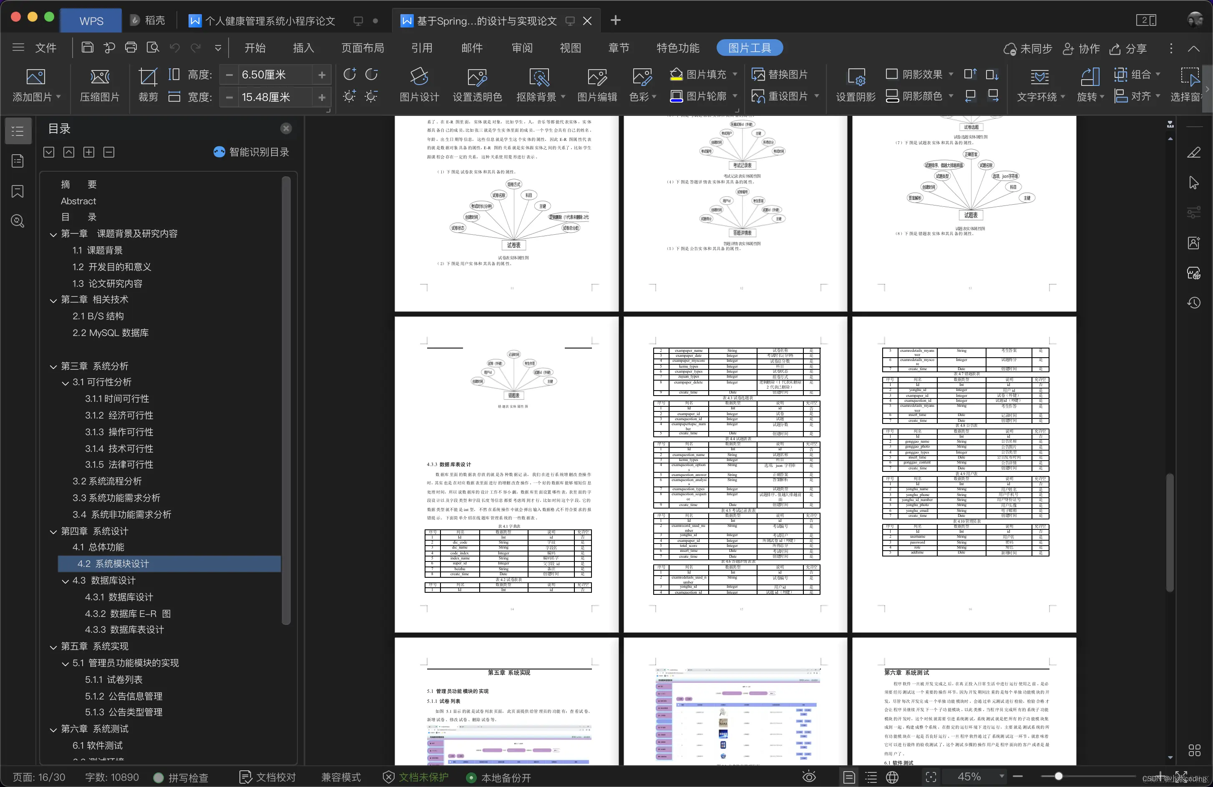The image size is (1213, 787).
Task: Click the Replace Picture (替换图片) button
Action: [x=780, y=74]
